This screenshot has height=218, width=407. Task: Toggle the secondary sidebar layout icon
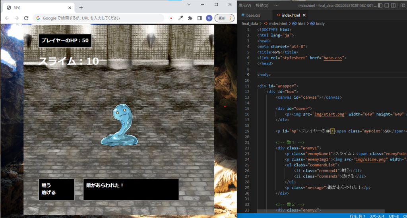click(393, 6)
